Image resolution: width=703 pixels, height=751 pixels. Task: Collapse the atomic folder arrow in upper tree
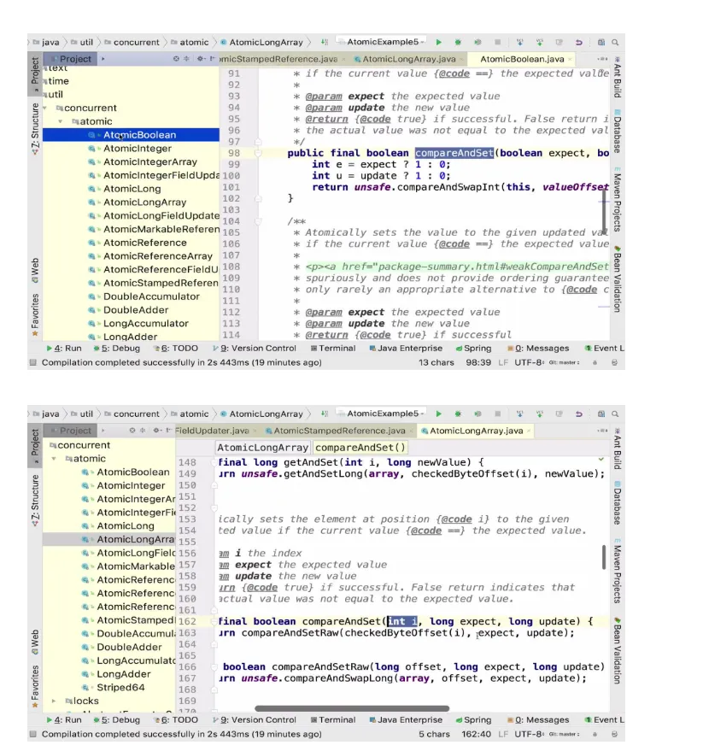[x=61, y=121]
